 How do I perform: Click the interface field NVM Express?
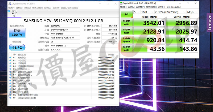point(65,34)
